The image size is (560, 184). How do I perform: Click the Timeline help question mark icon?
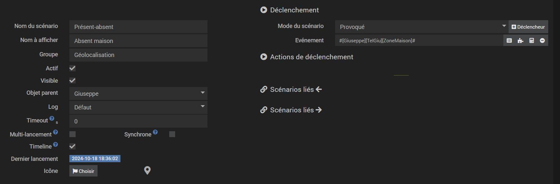pos(55,144)
